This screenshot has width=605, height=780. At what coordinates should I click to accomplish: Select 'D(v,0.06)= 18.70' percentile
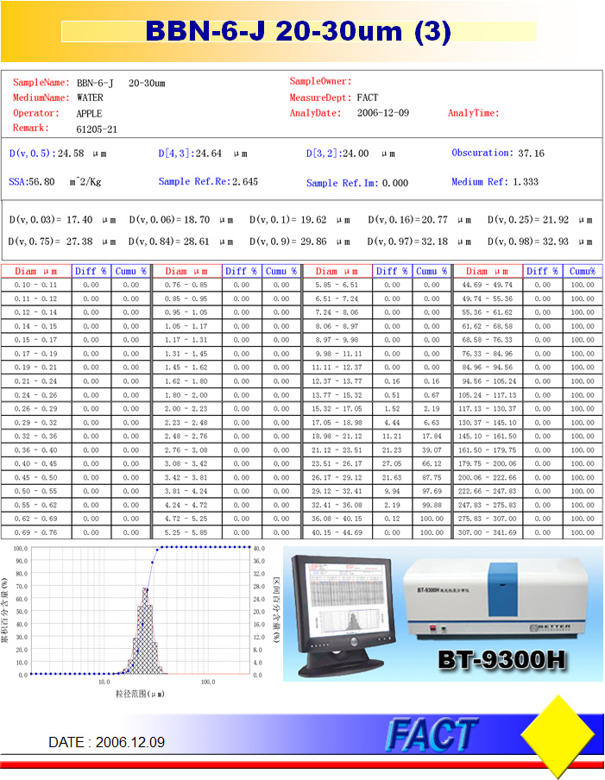click(x=170, y=219)
